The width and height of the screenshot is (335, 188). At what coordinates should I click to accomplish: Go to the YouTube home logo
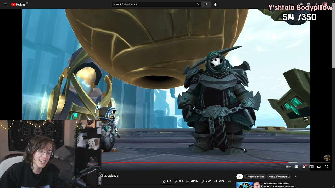pyautogui.click(x=18, y=4)
